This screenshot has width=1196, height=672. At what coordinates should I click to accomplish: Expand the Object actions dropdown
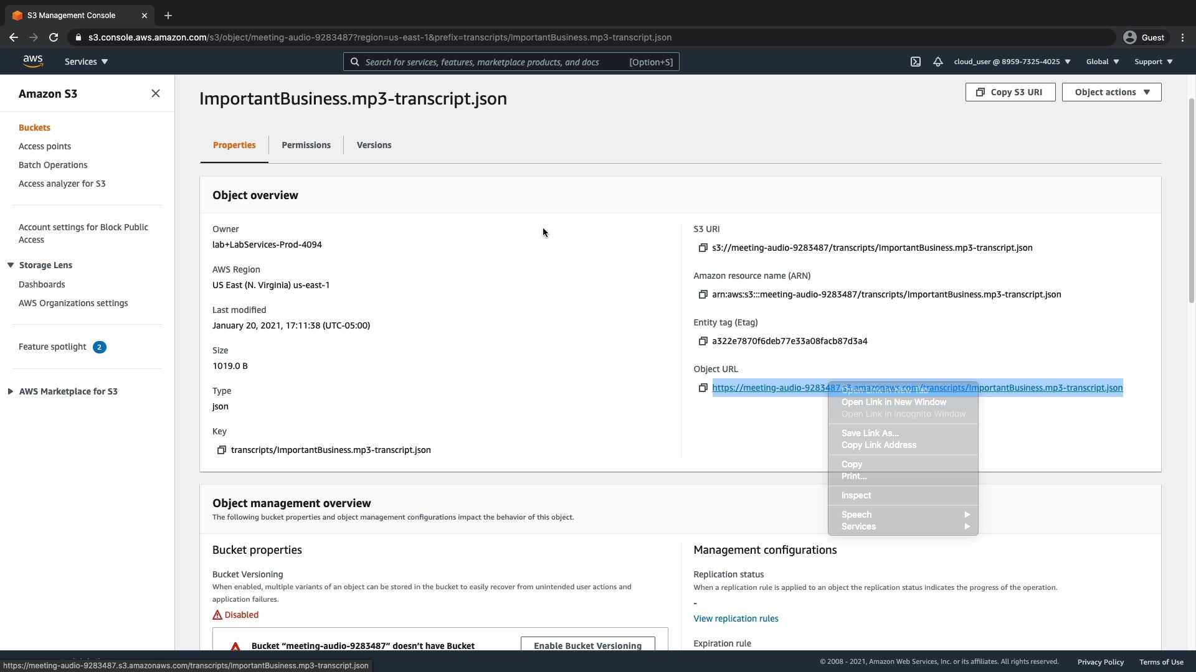pos(1111,92)
